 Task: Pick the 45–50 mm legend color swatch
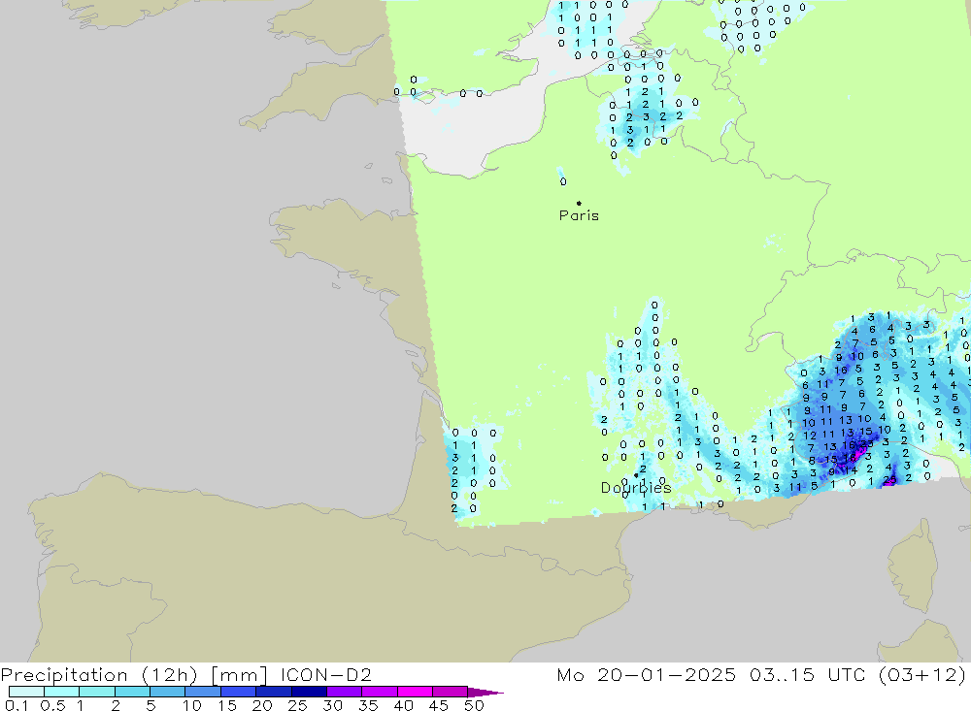[450, 692]
